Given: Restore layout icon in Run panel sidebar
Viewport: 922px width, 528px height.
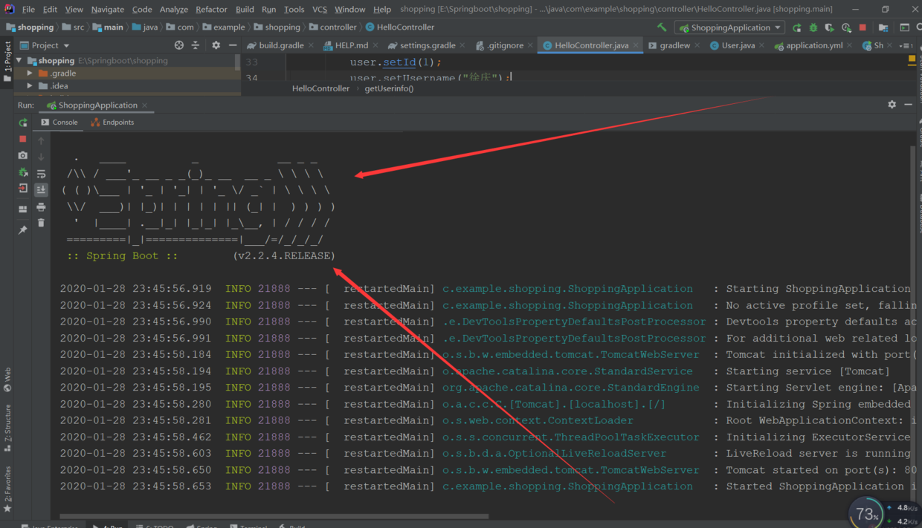Looking at the screenshot, I should pyautogui.click(x=23, y=209).
